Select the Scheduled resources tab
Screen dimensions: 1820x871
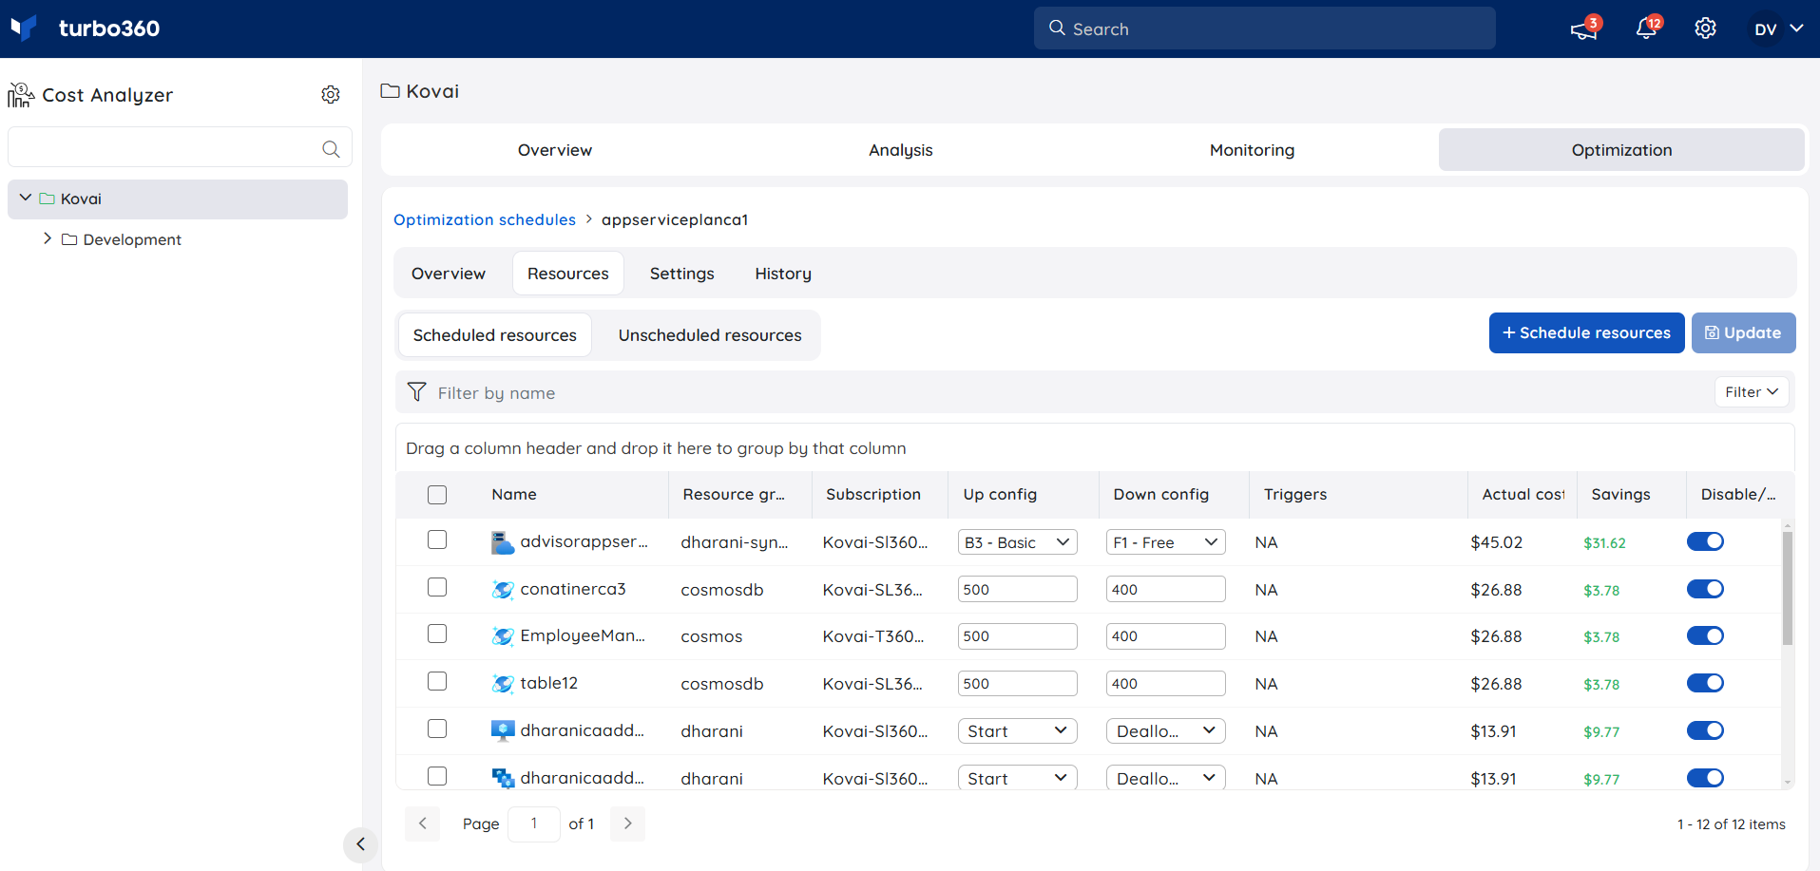click(495, 335)
